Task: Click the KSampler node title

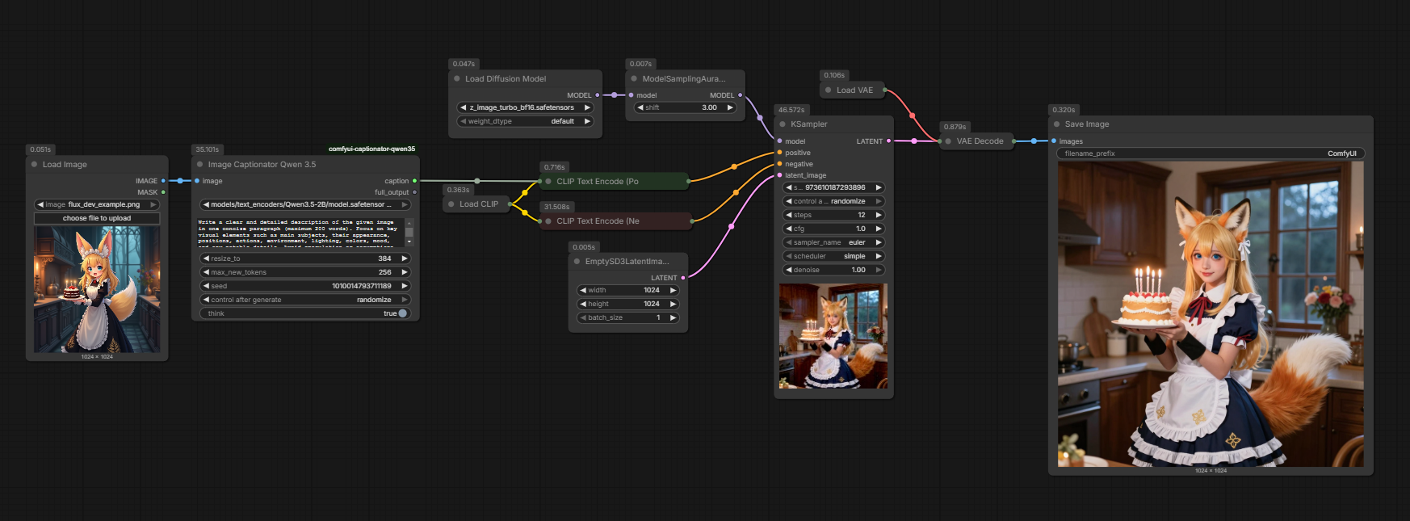Action: [x=809, y=124]
